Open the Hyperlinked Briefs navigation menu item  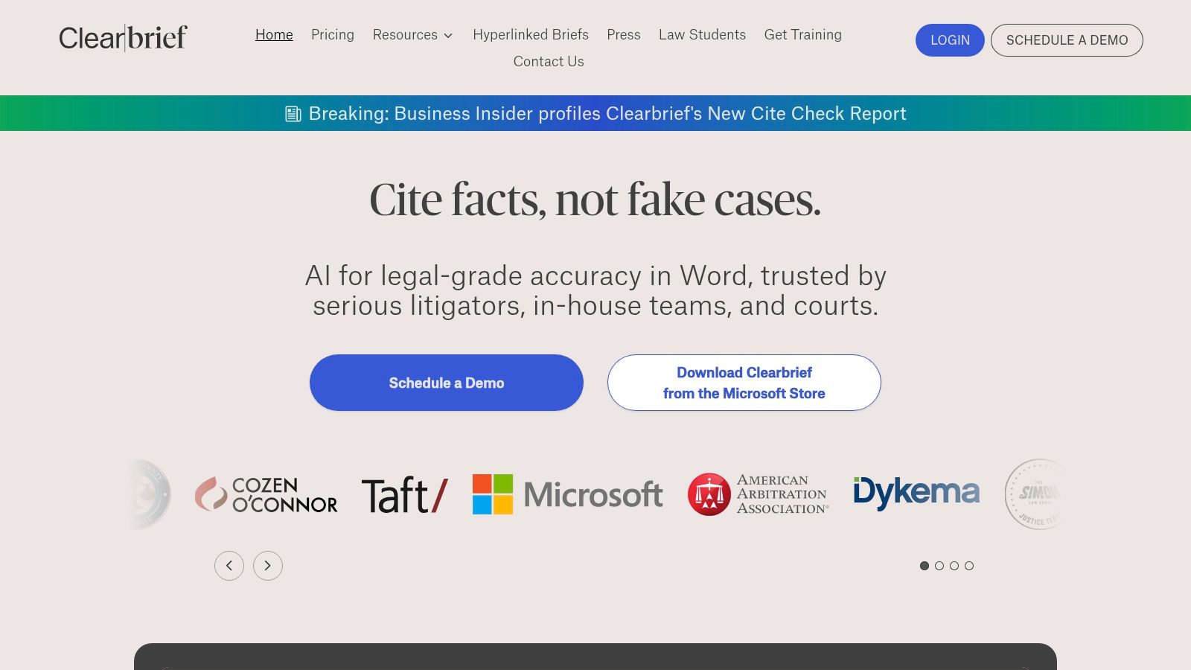[531, 35]
